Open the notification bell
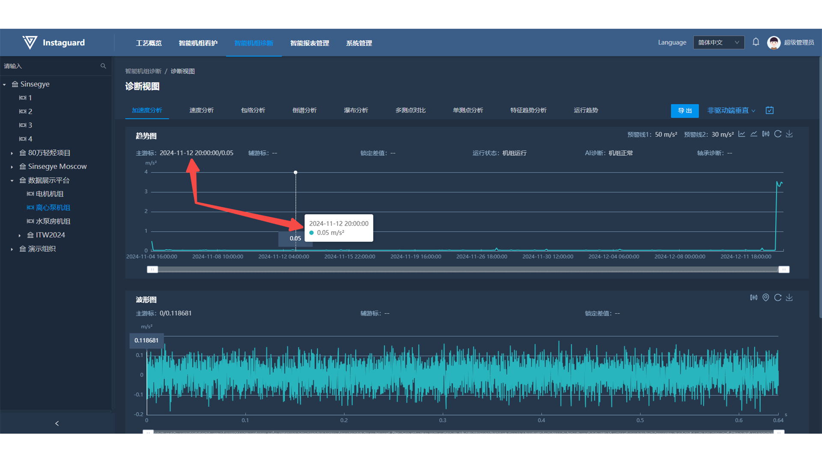 click(756, 42)
